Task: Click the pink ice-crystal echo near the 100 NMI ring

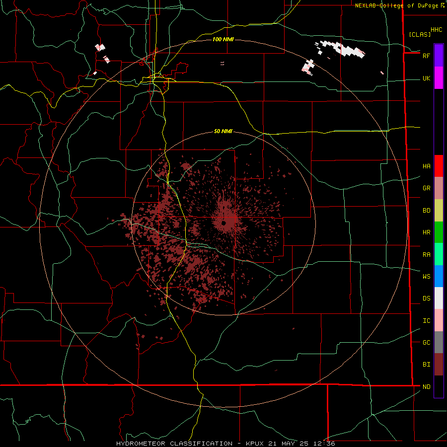Action: [x=308, y=67]
